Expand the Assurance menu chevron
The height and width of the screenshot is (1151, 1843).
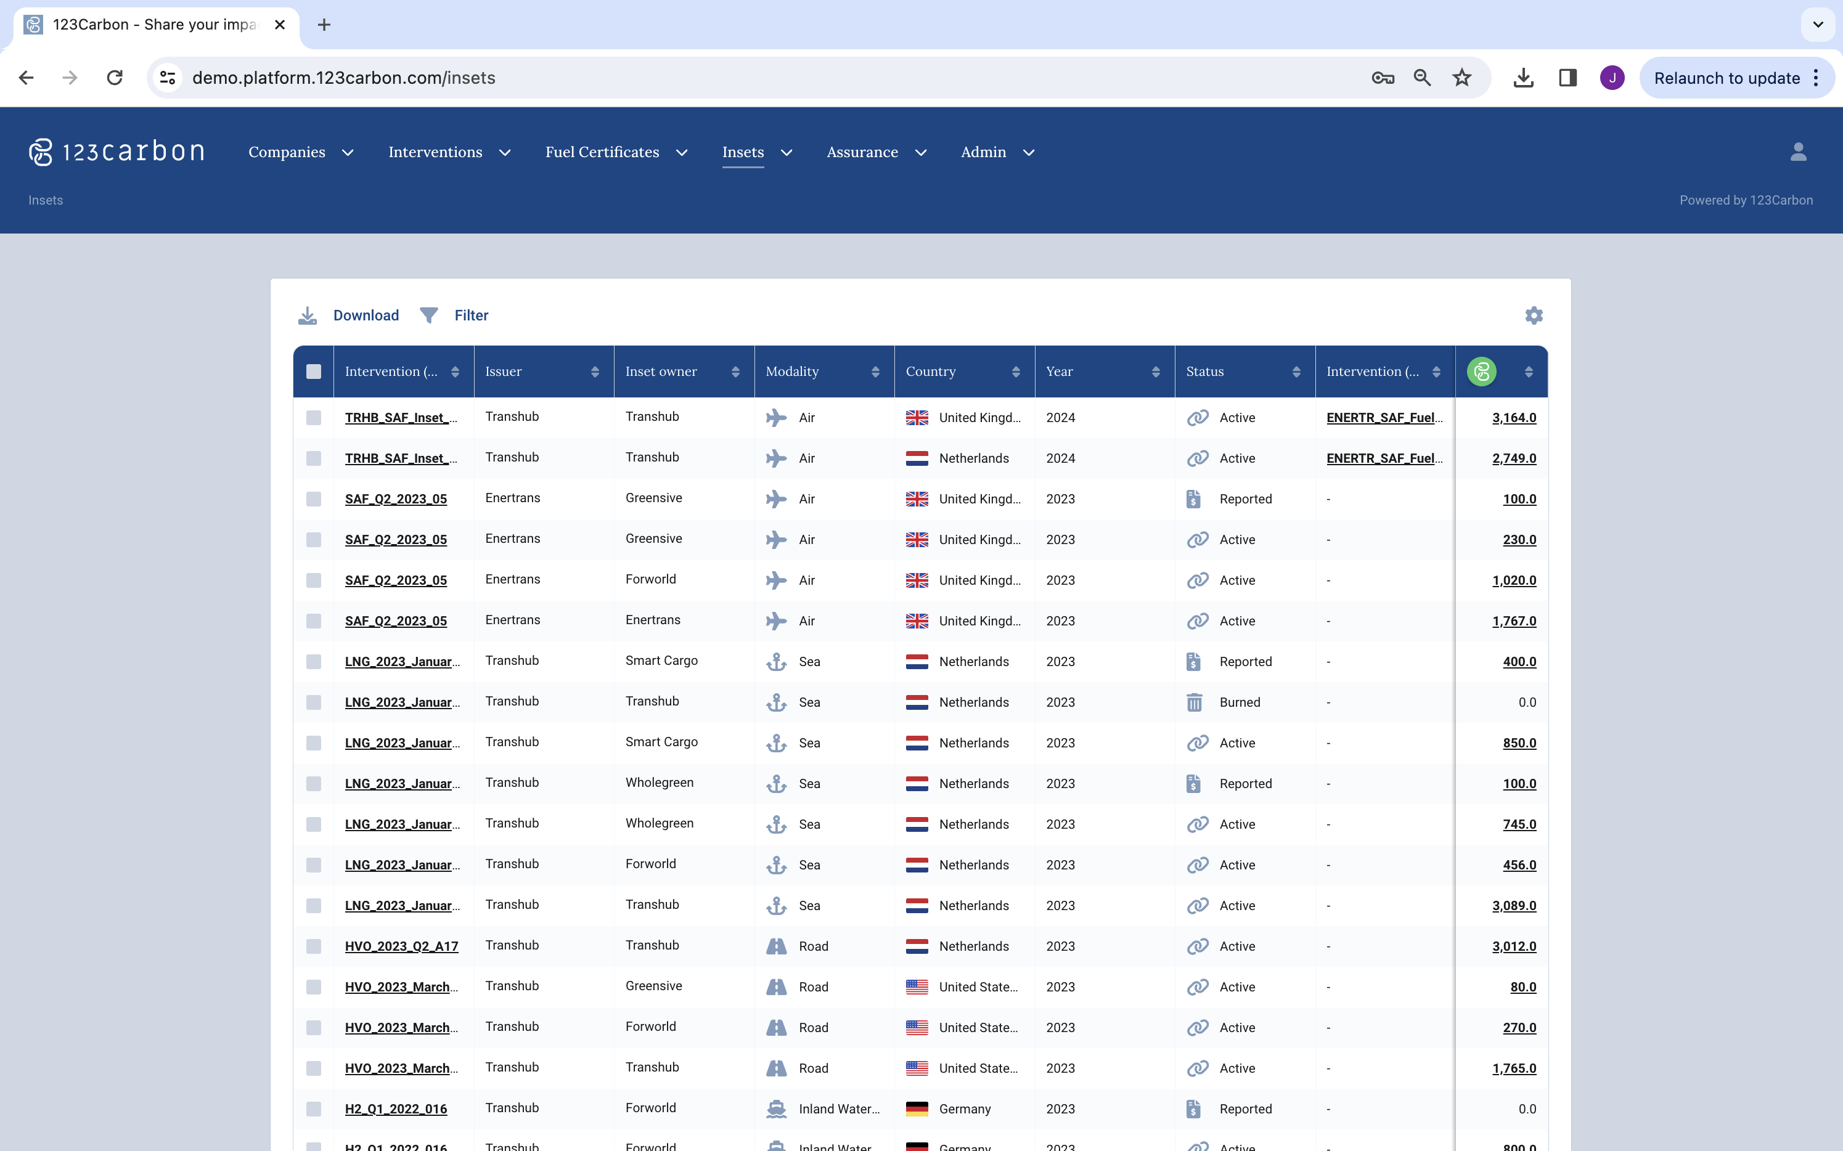pos(921,153)
